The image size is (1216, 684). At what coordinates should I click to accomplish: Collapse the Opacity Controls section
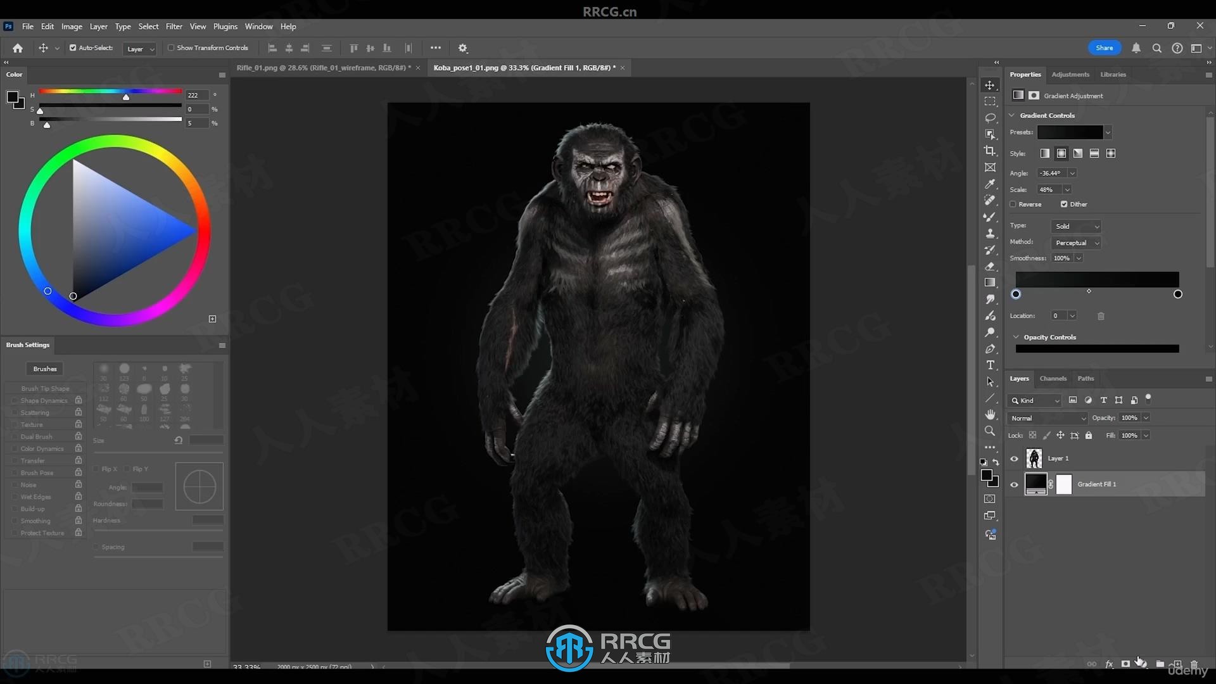coord(1016,337)
